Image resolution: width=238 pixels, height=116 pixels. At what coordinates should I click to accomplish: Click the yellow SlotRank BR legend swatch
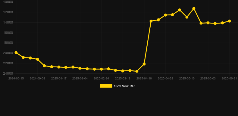click(x=106, y=86)
